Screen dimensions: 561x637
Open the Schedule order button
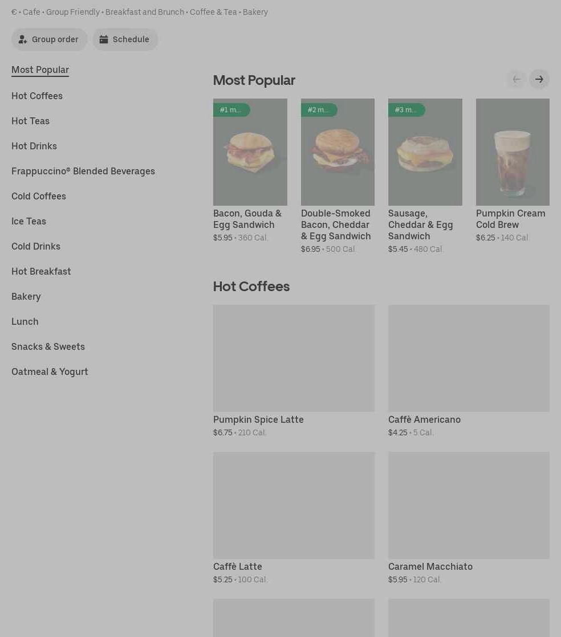coord(125,39)
